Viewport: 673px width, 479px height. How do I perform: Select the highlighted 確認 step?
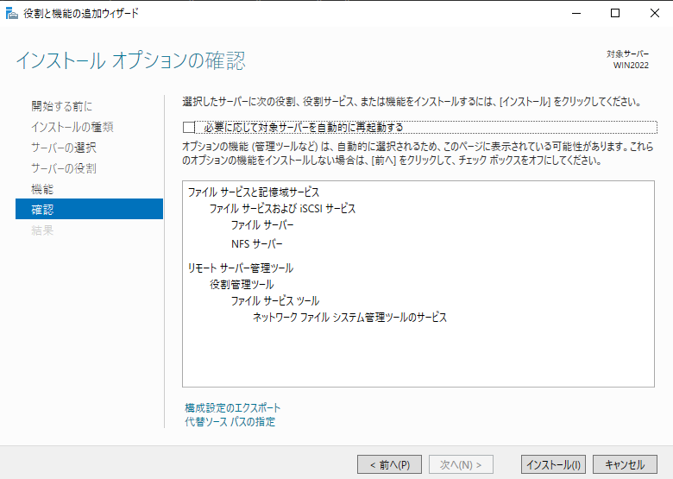pyautogui.click(x=42, y=210)
